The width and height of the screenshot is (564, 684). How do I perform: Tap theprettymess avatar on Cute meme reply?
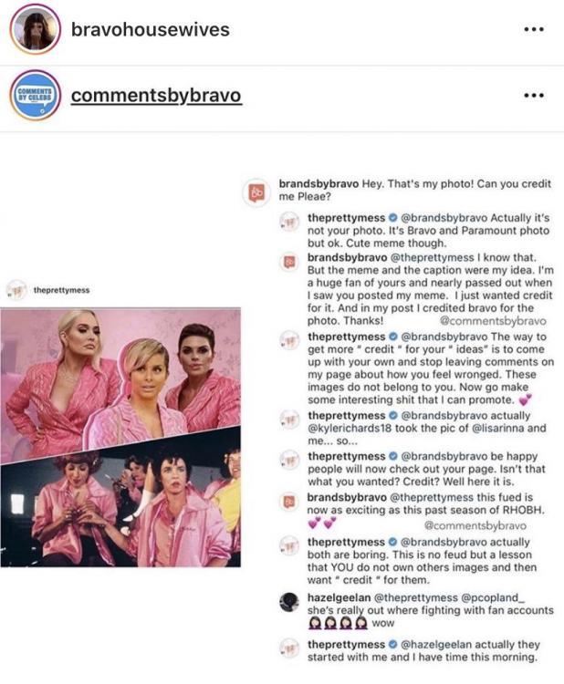point(289,222)
